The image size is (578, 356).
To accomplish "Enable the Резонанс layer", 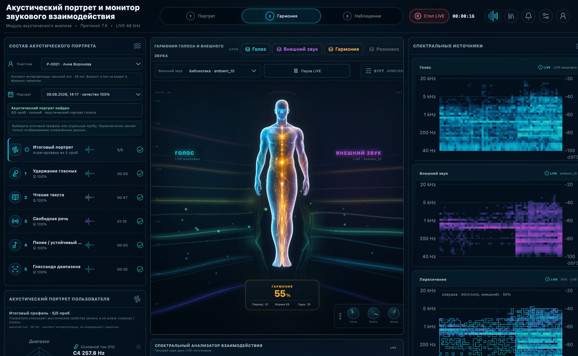I will coord(384,49).
